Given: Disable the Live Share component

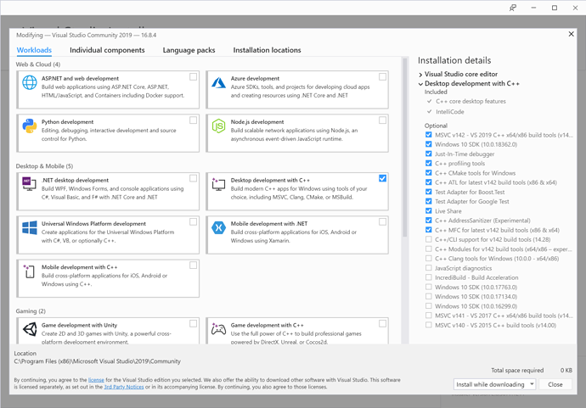Looking at the screenshot, I should 428,211.
